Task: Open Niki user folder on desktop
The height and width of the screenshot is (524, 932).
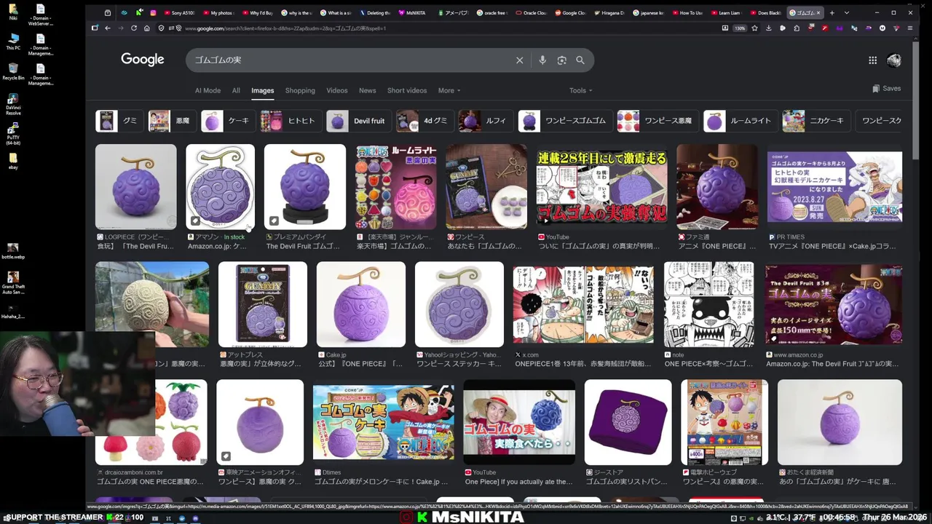Action: pos(13,11)
